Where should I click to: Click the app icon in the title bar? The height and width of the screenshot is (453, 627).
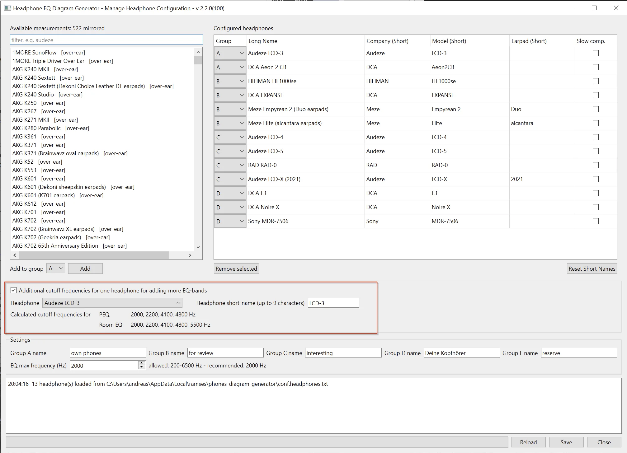(7, 8)
